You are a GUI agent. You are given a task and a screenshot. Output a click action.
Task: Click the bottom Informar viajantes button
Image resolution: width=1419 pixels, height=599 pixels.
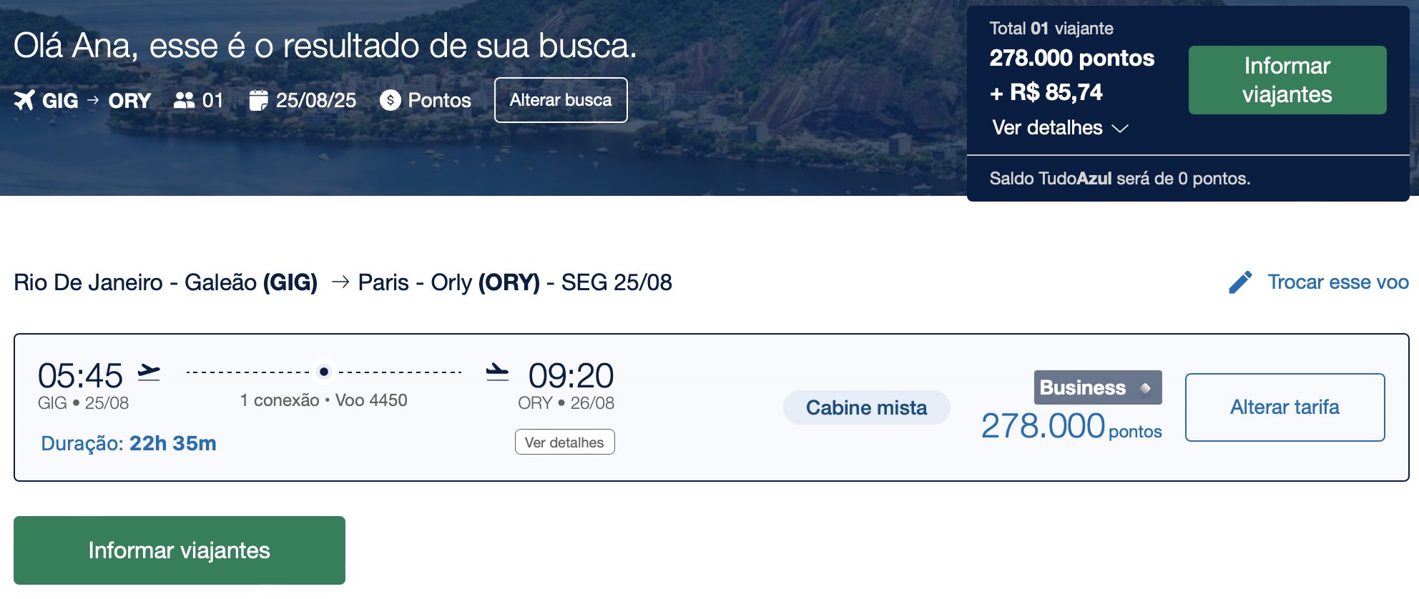tap(180, 550)
